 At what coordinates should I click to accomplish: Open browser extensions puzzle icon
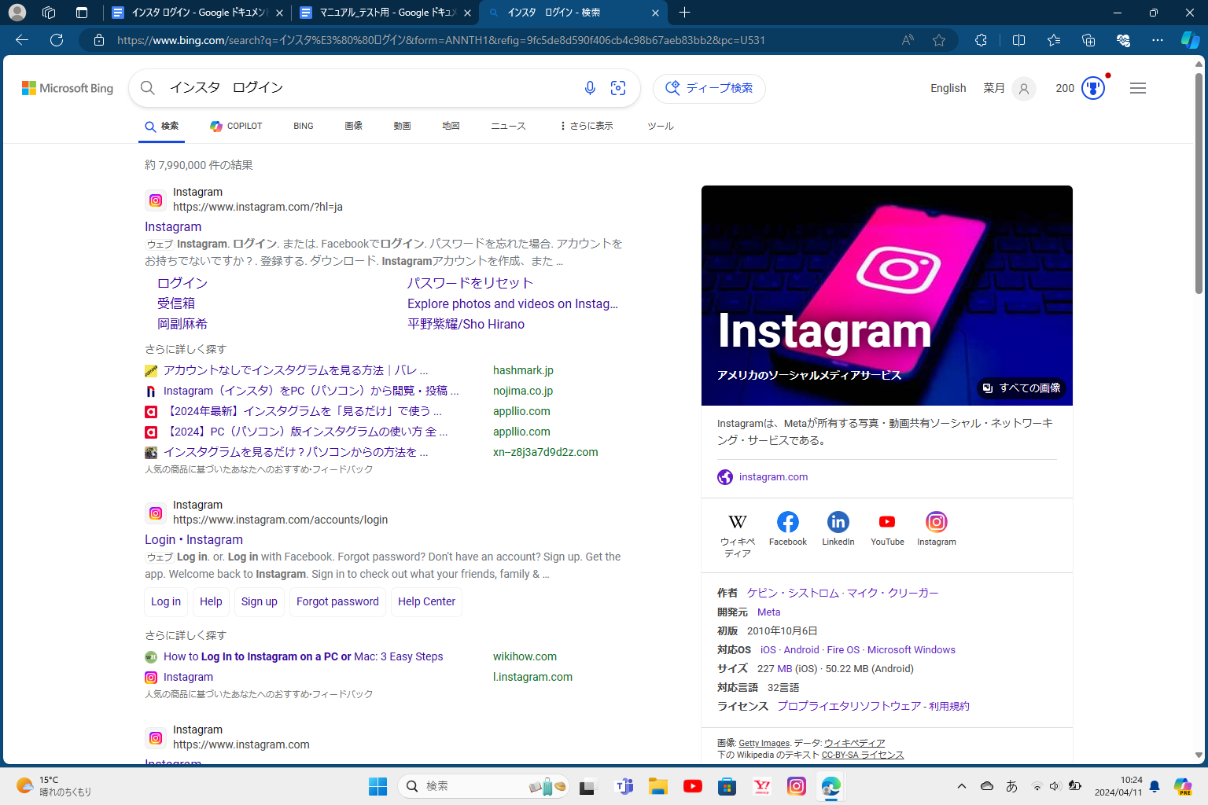[981, 40]
